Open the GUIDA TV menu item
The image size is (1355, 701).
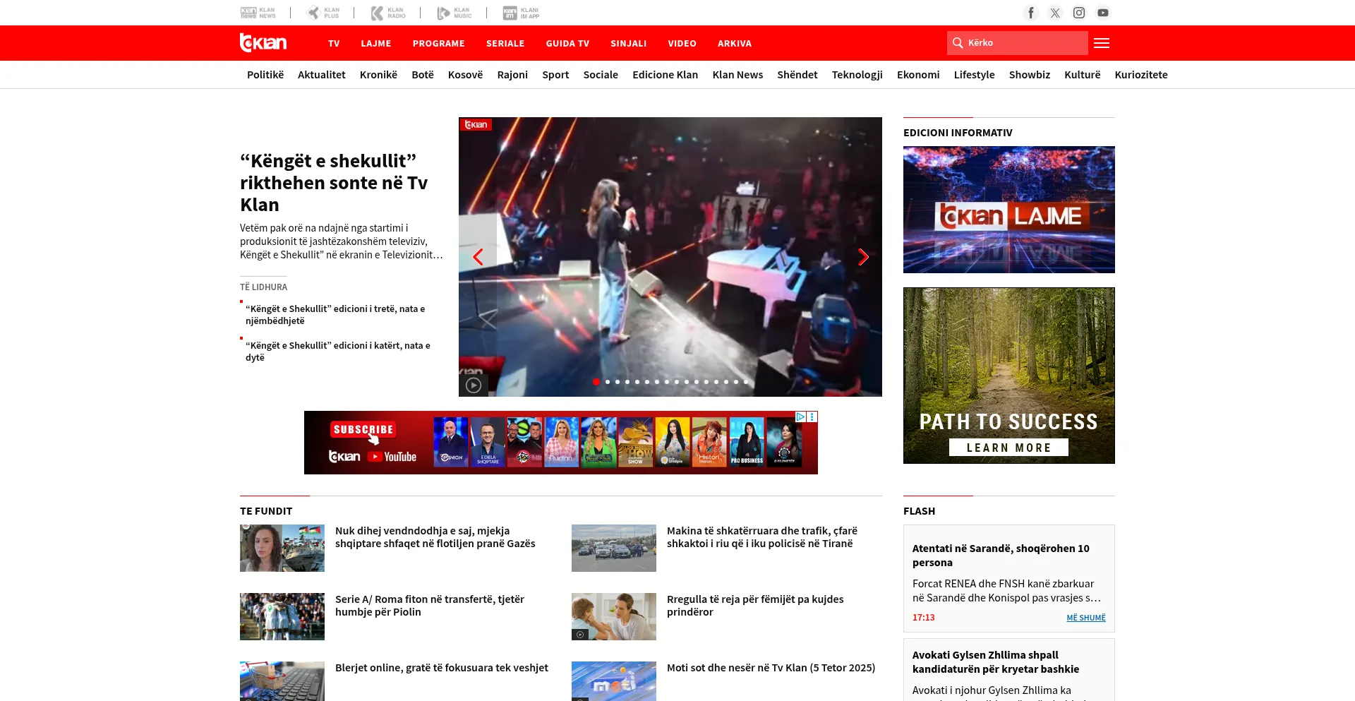tap(567, 43)
